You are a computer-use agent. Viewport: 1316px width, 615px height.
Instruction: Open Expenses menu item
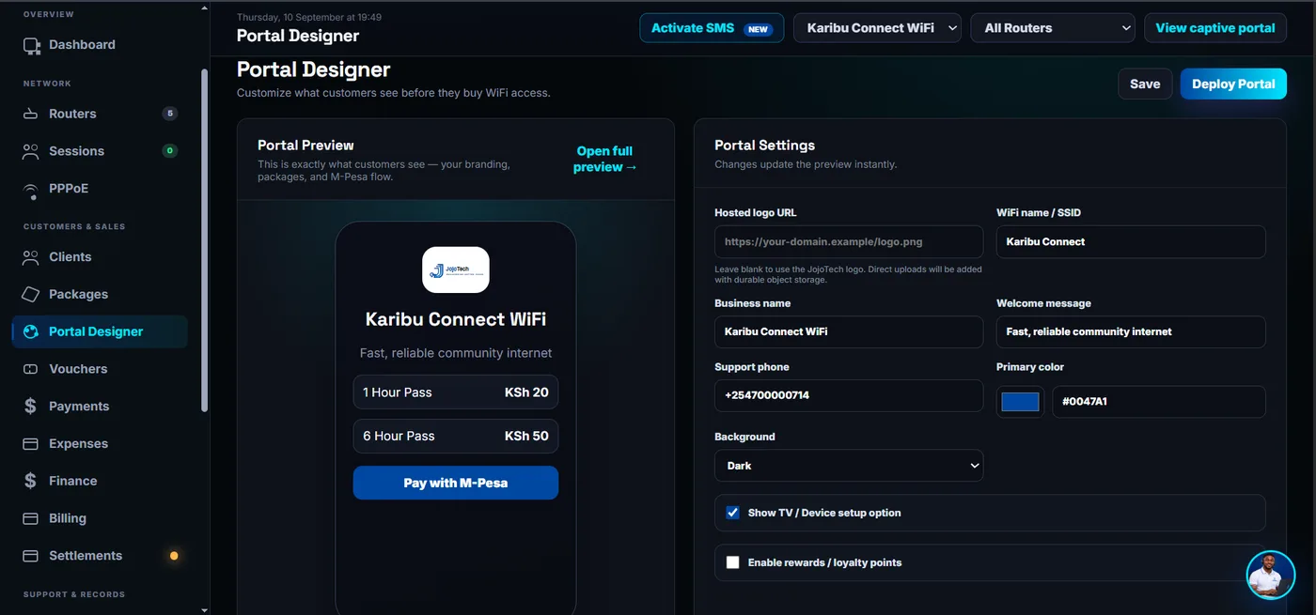(100, 443)
